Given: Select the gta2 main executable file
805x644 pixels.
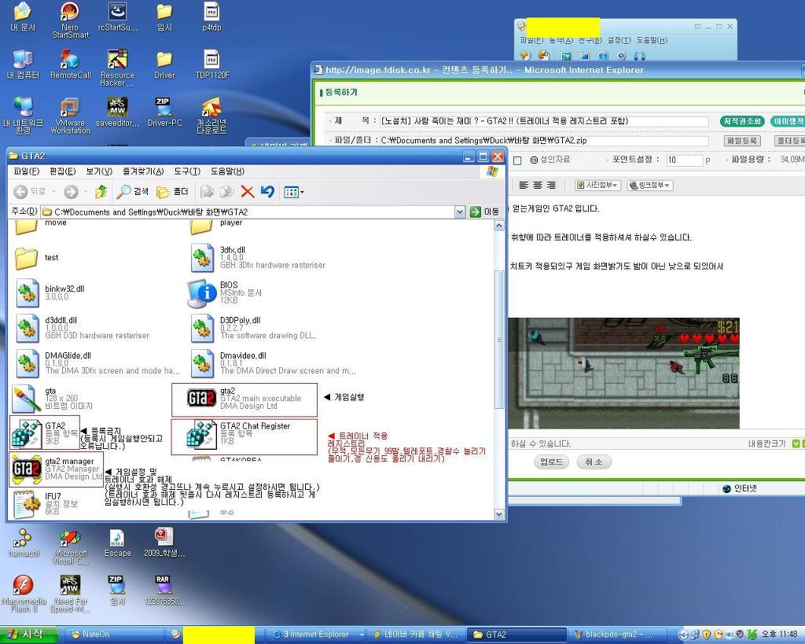Looking at the screenshot, I should point(244,399).
